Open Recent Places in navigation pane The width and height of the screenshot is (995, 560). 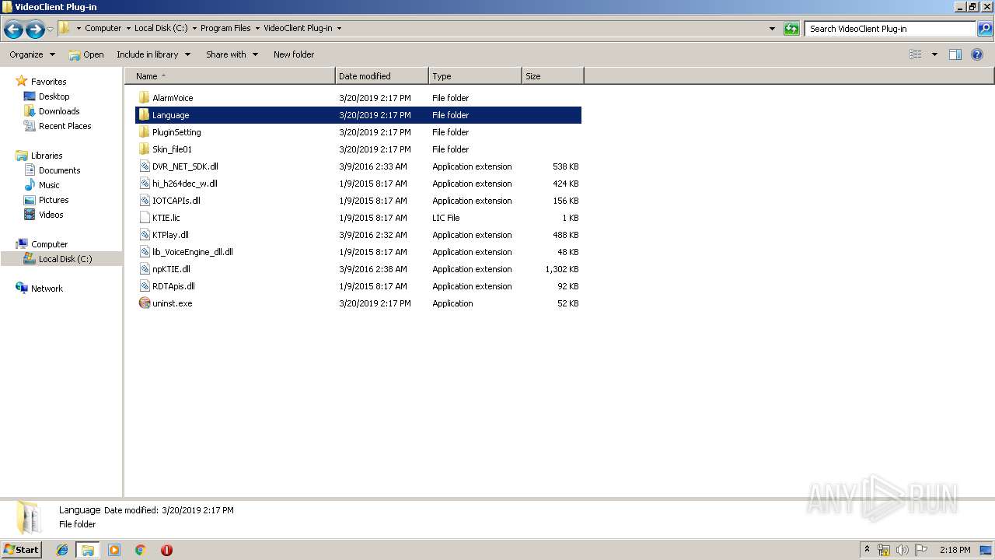click(x=65, y=126)
